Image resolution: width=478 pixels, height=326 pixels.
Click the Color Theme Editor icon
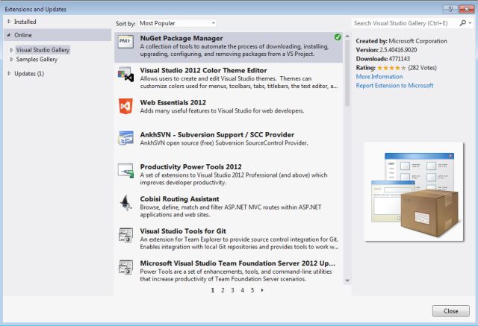126,75
